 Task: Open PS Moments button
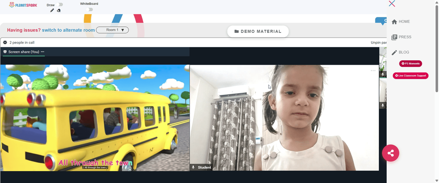coord(410,63)
